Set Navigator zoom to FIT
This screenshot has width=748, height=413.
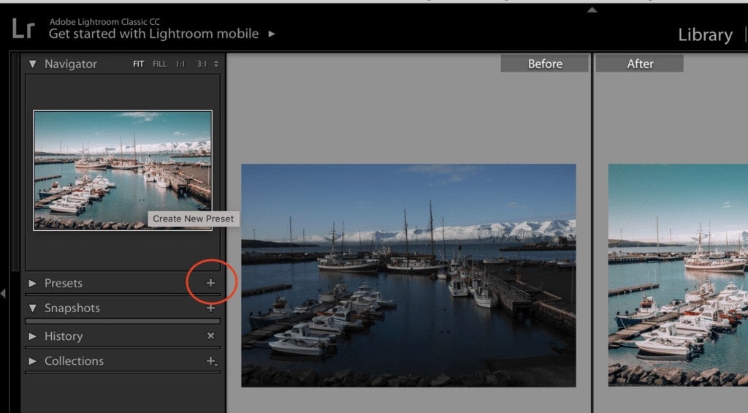(138, 64)
